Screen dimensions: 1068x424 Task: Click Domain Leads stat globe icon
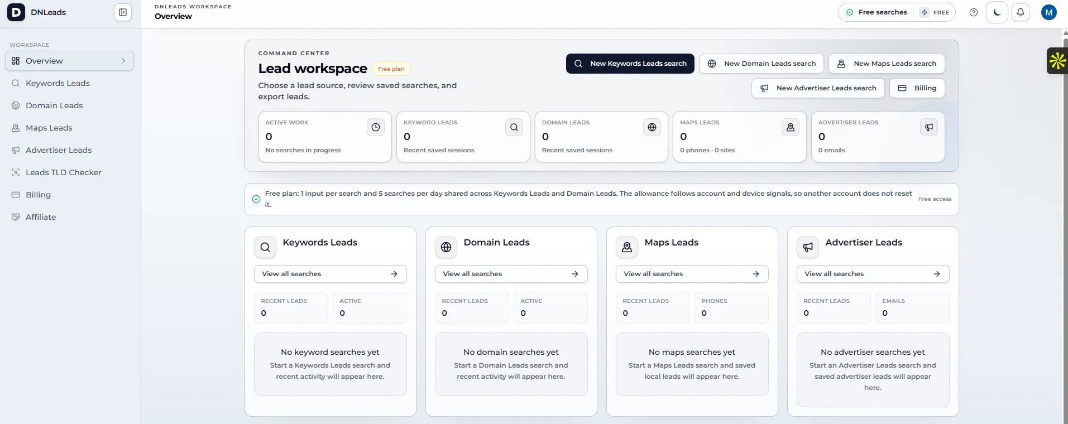click(652, 127)
